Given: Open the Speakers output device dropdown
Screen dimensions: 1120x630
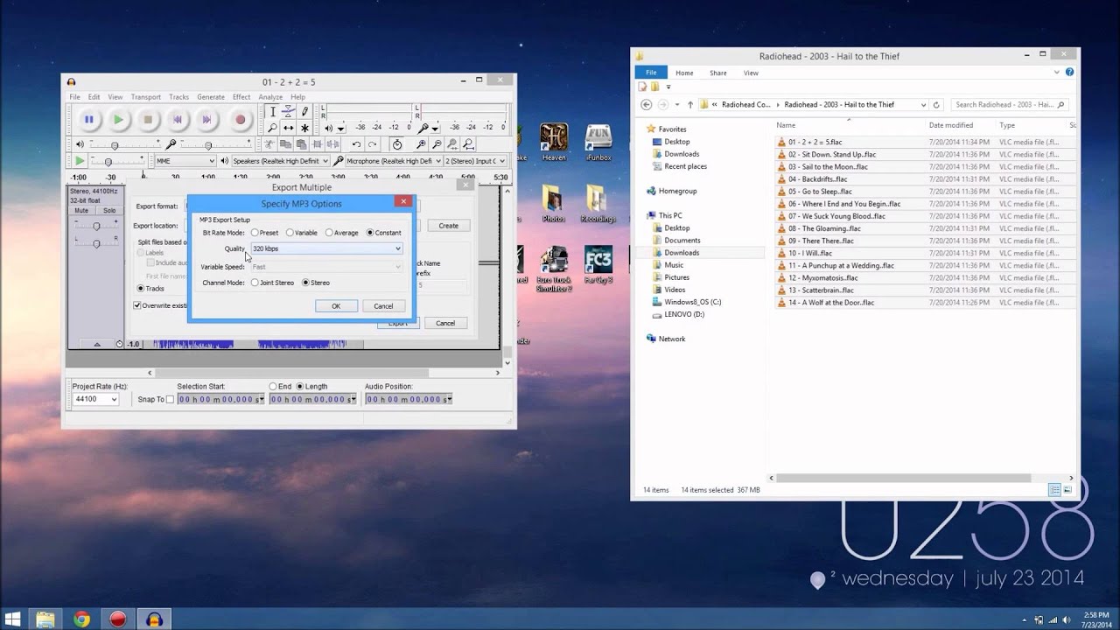Looking at the screenshot, I should [x=280, y=161].
